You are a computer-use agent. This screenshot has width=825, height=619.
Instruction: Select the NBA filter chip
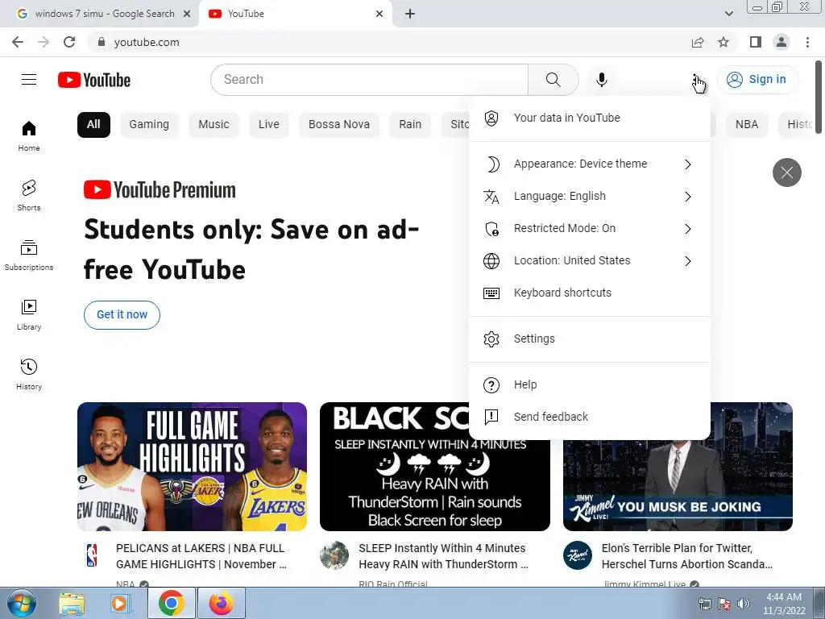click(x=747, y=125)
